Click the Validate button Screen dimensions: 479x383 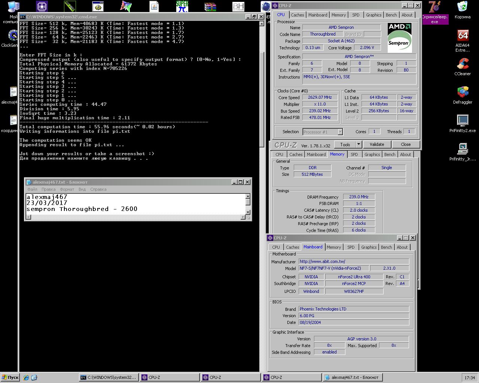pos(377,144)
